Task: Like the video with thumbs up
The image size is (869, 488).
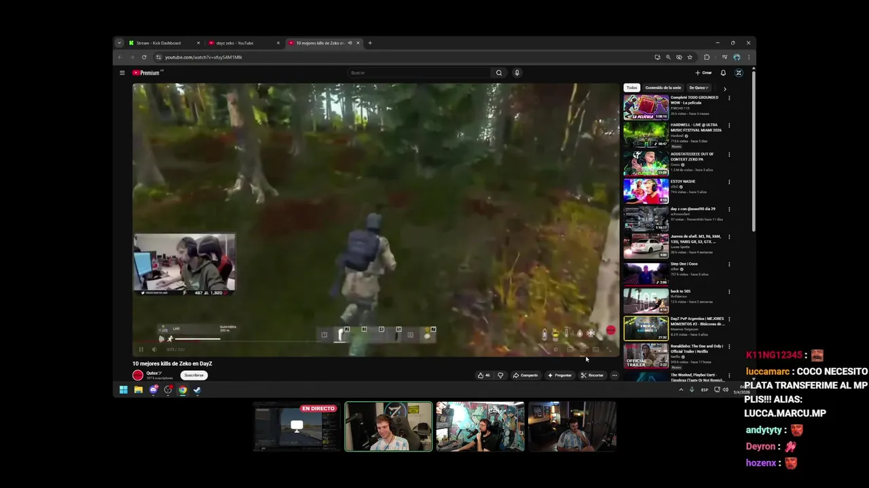Action: pyautogui.click(x=483, y=375)
